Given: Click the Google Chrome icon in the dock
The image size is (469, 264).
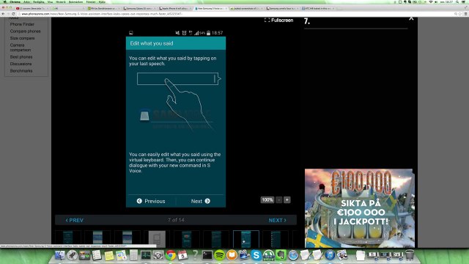Looking at the screenshot, I should point(171,255).
